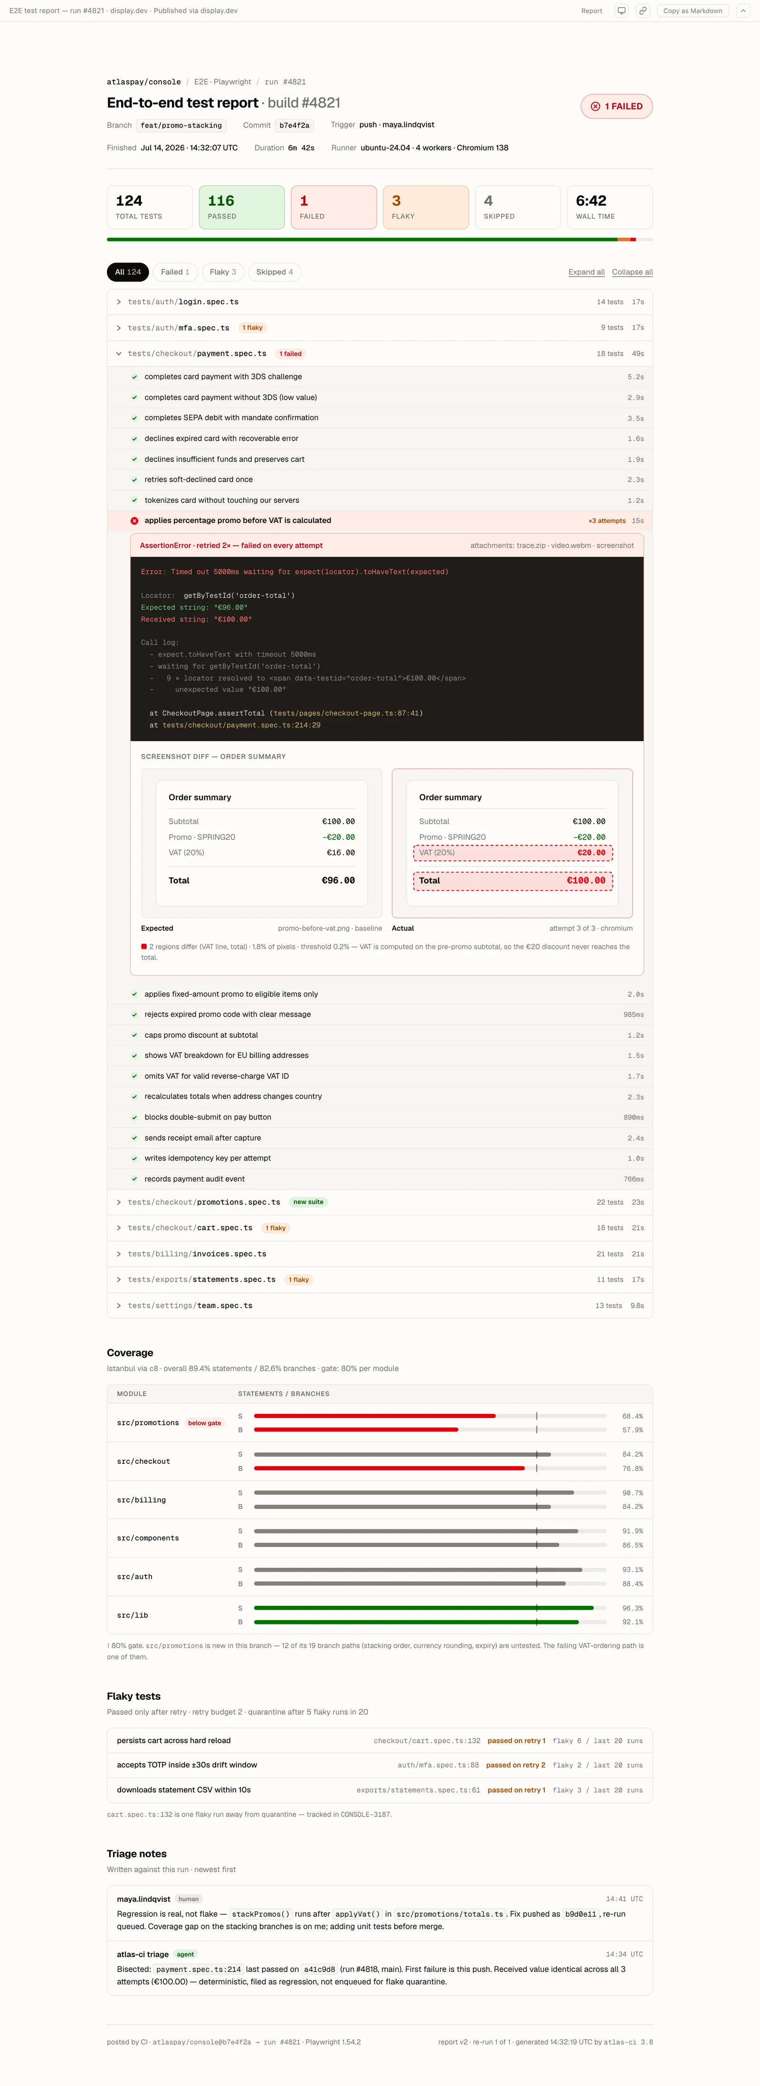Click pass checkmark for blocks double-submit
The height and width of the screenshot is (2086, 760).
[134, 1118]
